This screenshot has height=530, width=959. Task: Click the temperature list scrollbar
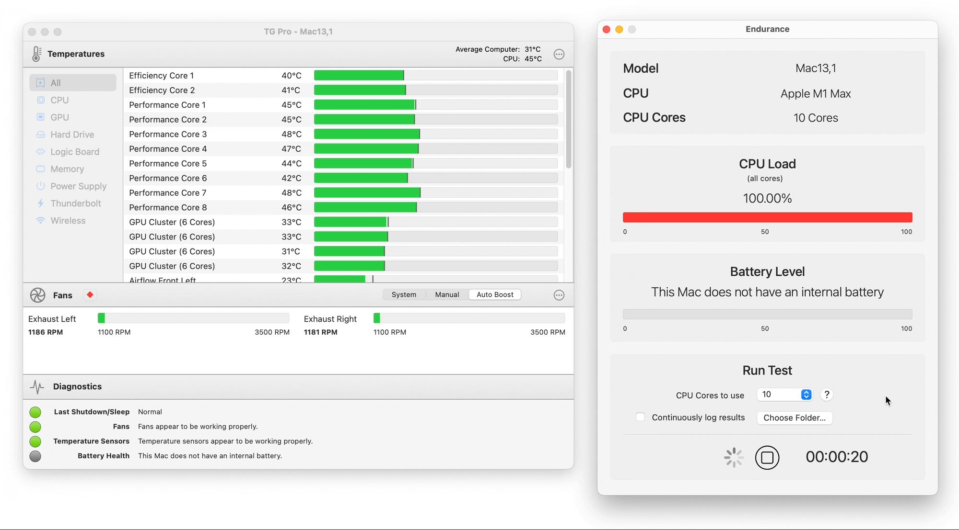click(x=569, y=119)
